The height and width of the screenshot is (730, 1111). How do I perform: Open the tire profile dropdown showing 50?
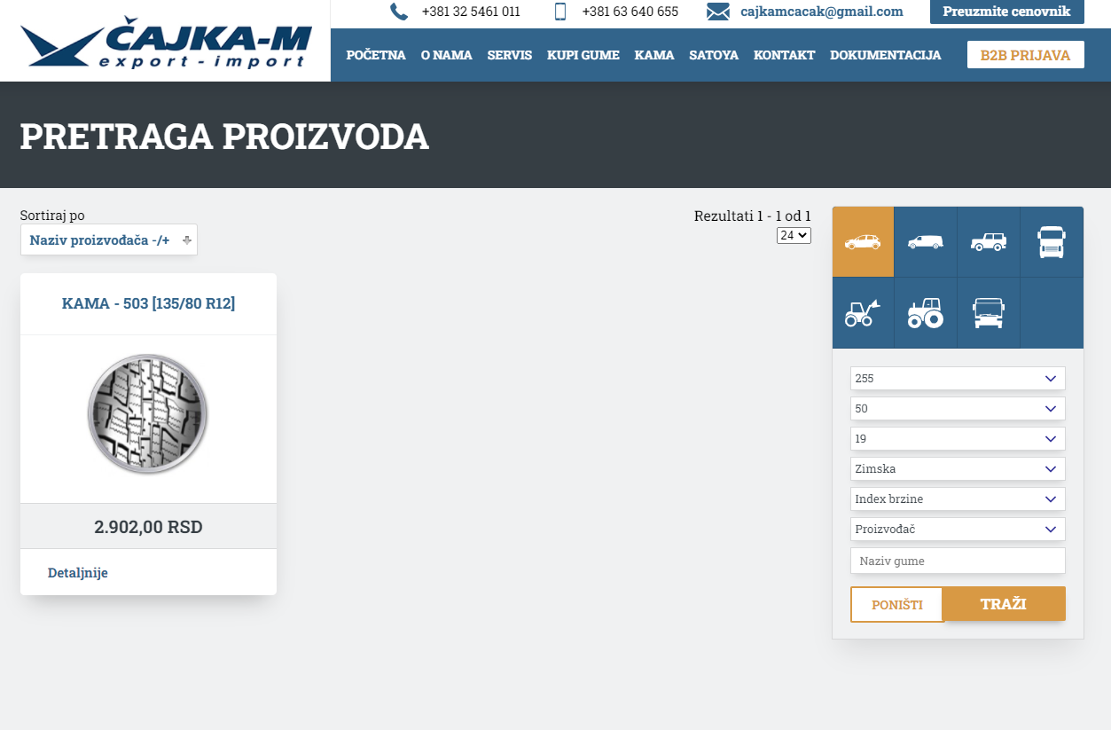(x=958, y=409)
